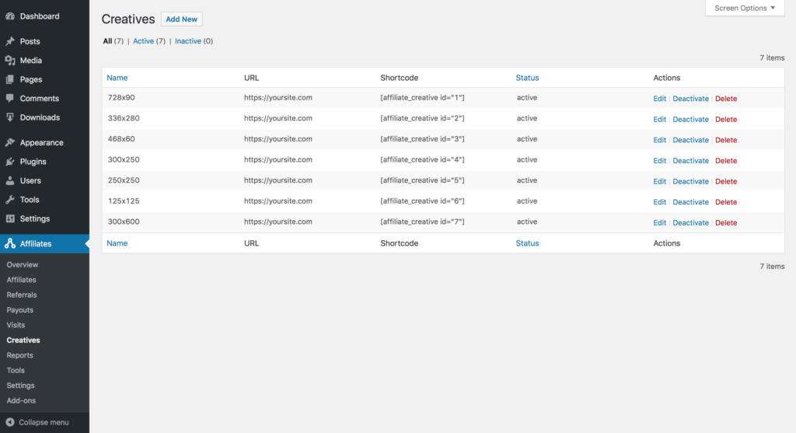The width and height of the screenshot is (796, 433).
Task: Sort table by Name column header
Action: tap(117, 78)
